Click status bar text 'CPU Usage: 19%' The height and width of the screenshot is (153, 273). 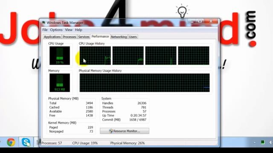click(x=85, y=143)
